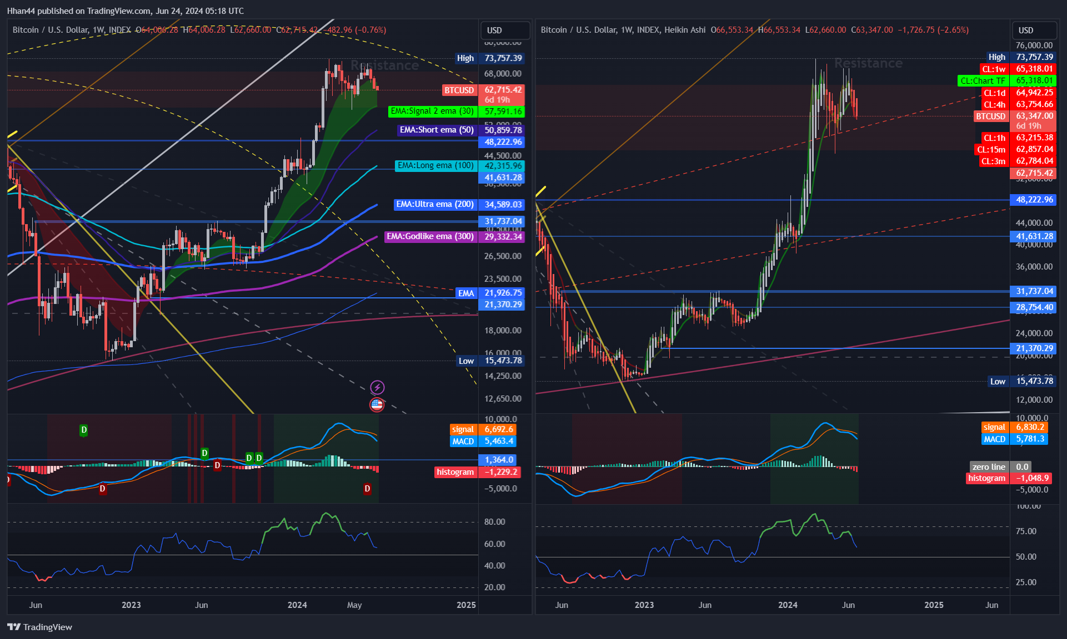1067x639 pixels.
Task: Click the TradingView logo at bottom left
Action: click(39, 627)
